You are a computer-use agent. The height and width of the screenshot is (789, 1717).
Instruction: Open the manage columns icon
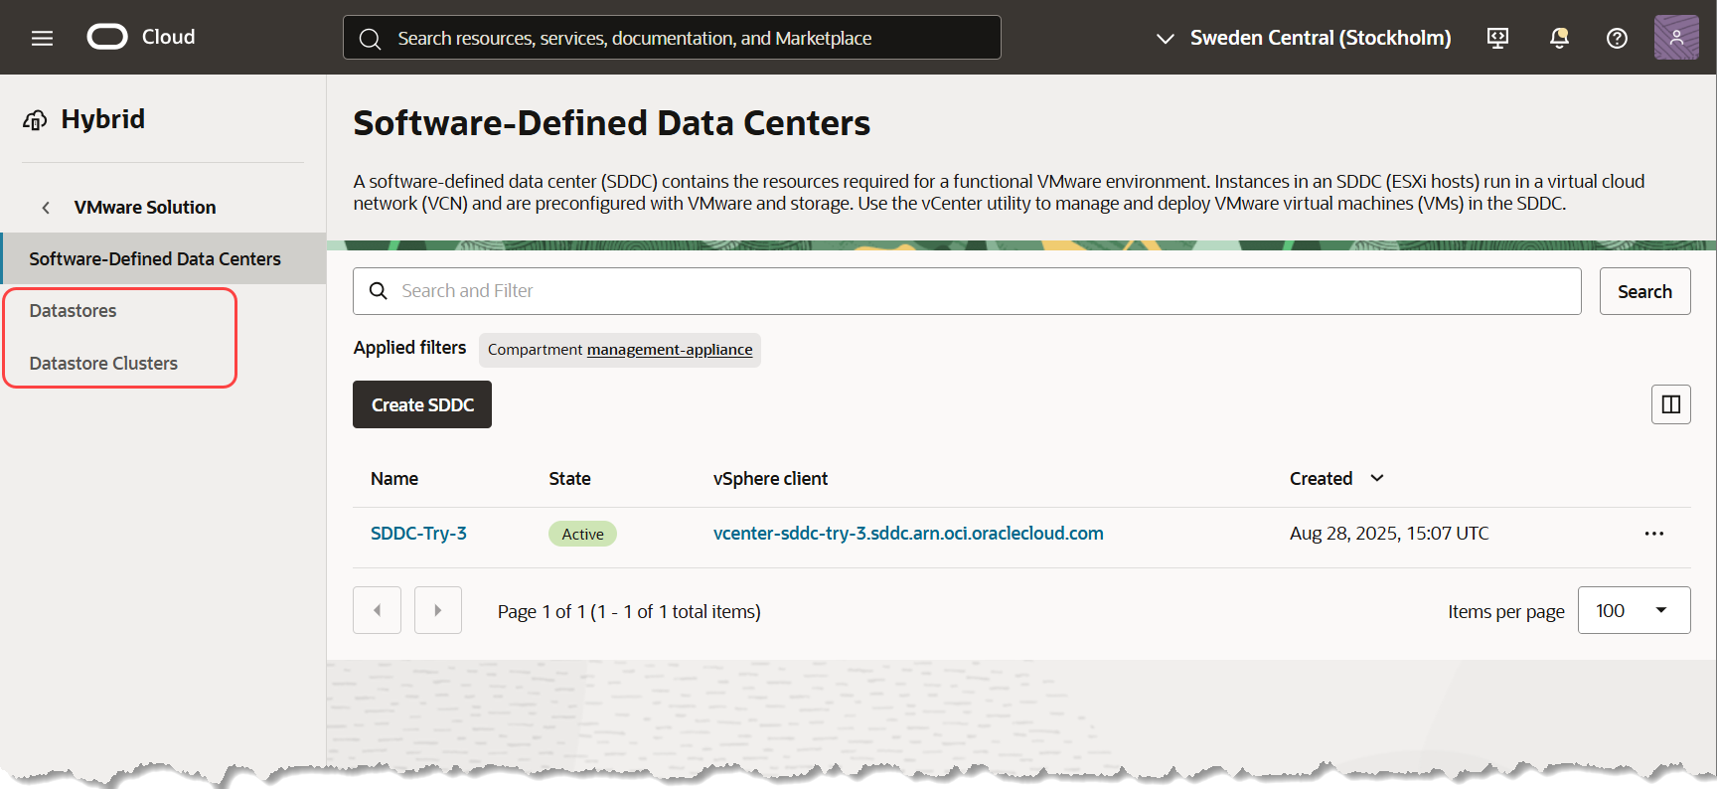[x=1670, y=404]
